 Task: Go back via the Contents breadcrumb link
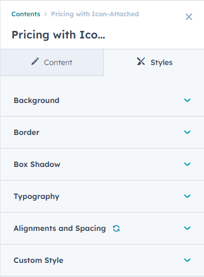click(x=26, y=14)
